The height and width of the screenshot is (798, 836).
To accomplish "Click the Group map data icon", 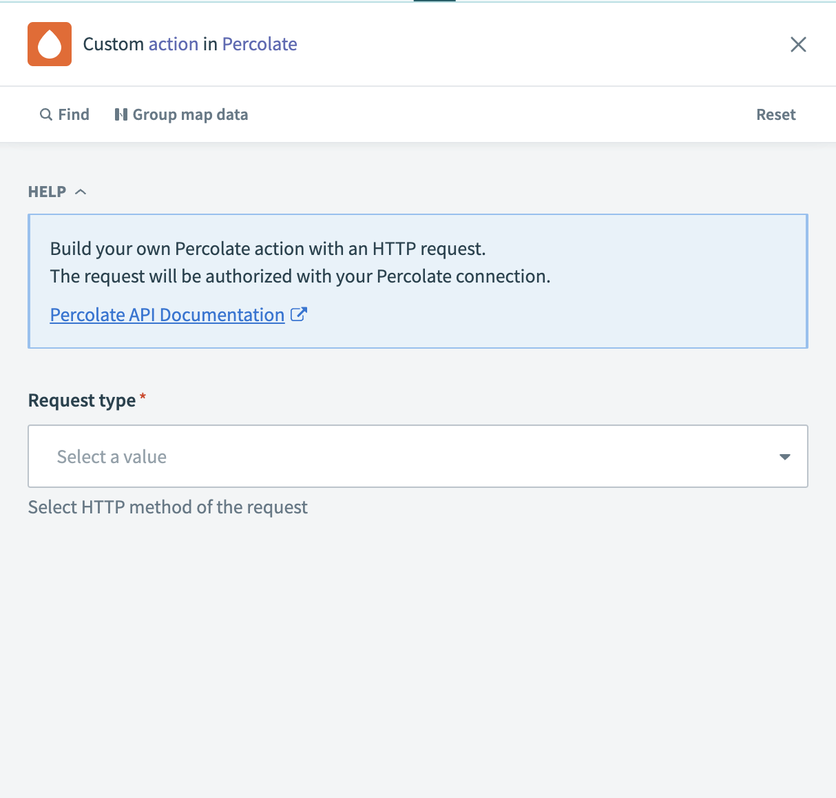I will (121, 114).
